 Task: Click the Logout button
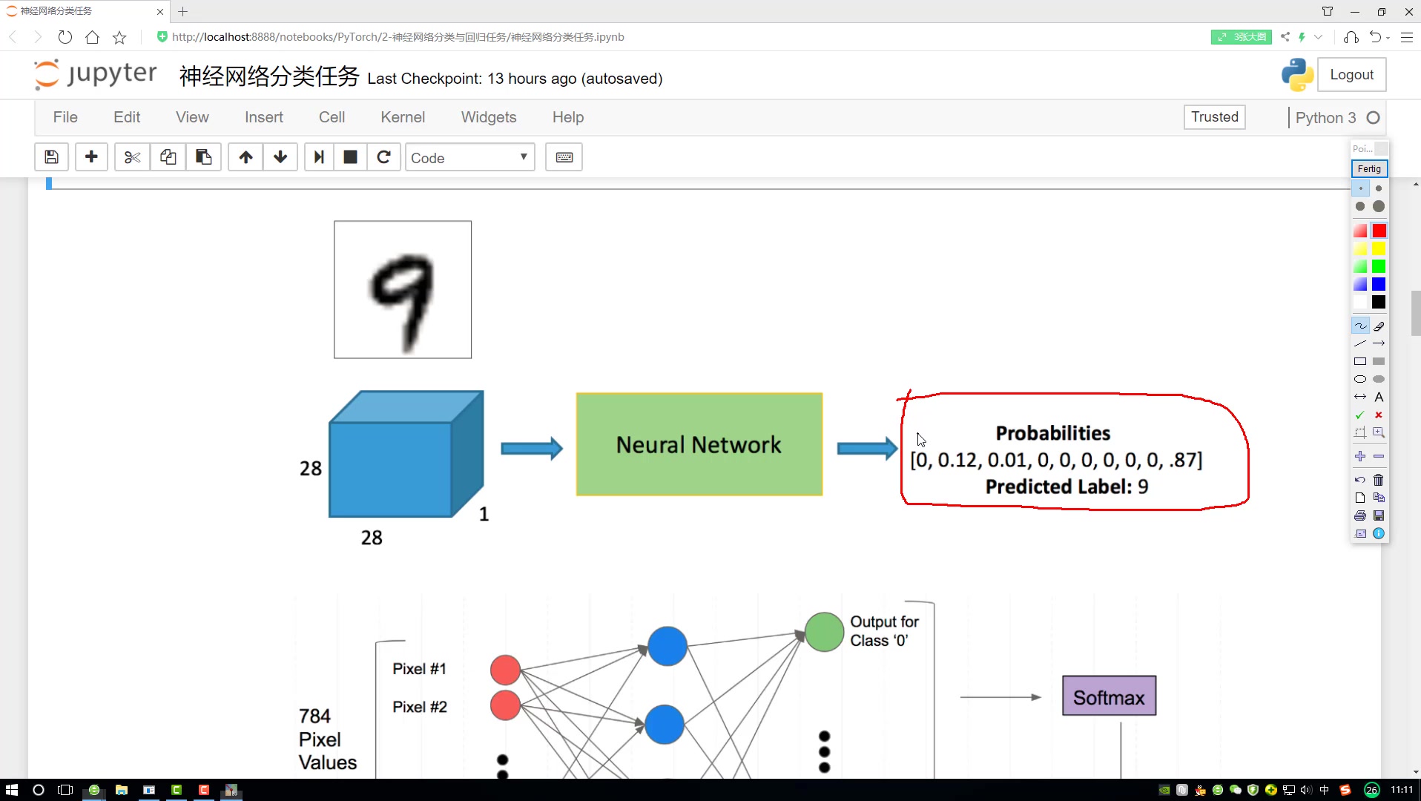1351,75
